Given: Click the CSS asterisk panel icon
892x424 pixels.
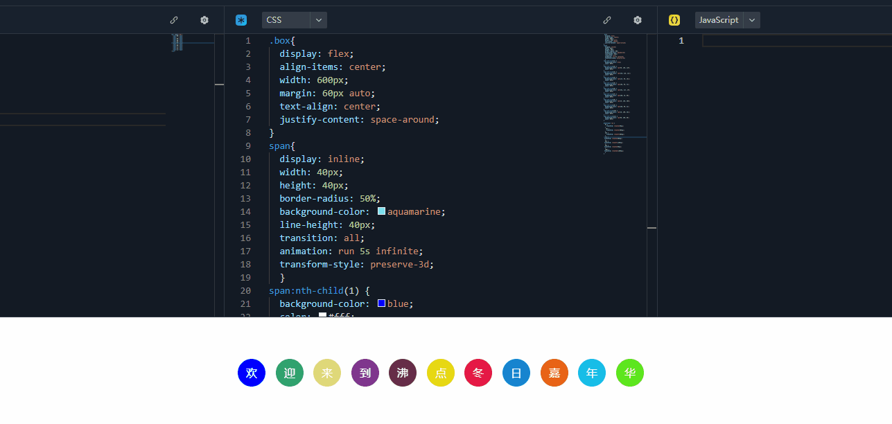Looking at the screenshot, I should coord(241,20).
